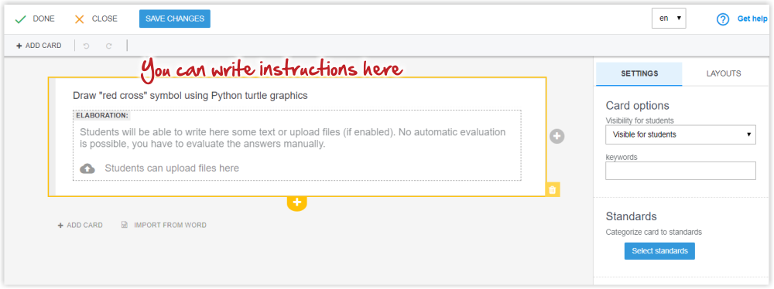Click the keywords input field
Viewport: 774px width, 289px height.
(x=680, y=171)
